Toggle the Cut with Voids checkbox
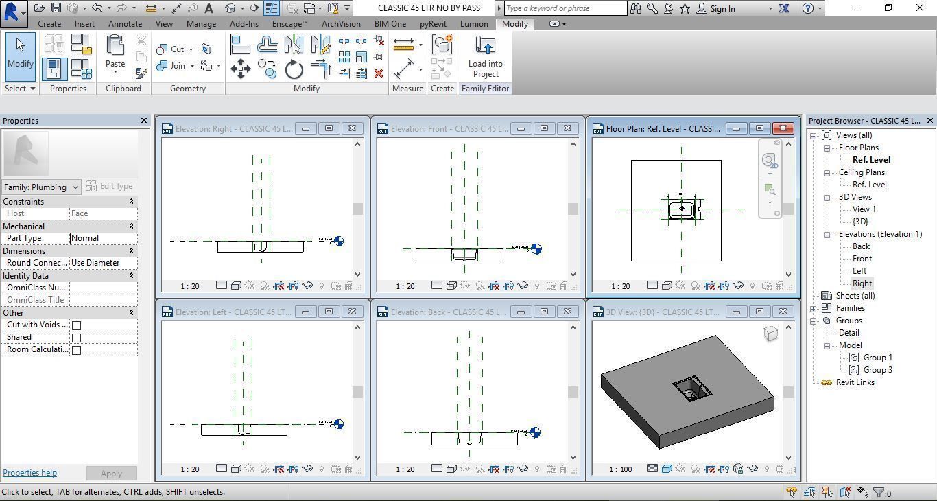 pos(76,325)
